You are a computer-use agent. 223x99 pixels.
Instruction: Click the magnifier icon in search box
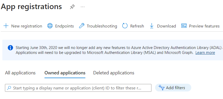9,88
